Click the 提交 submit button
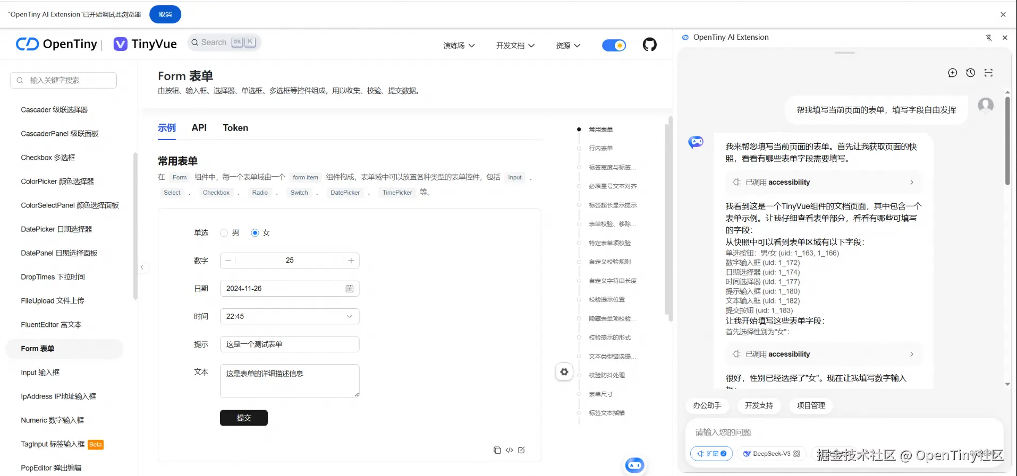The height and width of the screenshot is (476, 1017). click(x=244, y=418)
